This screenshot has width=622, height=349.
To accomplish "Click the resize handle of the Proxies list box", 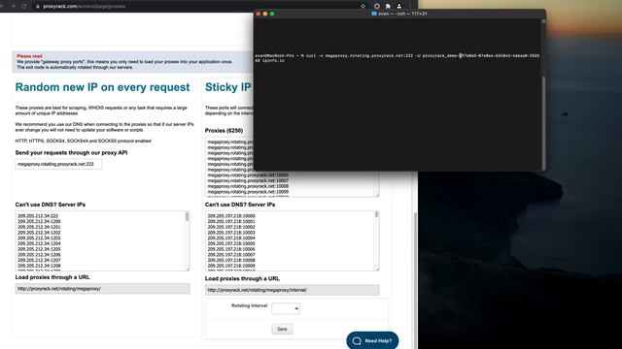I will pyautogui.click(x=377, y=195).
